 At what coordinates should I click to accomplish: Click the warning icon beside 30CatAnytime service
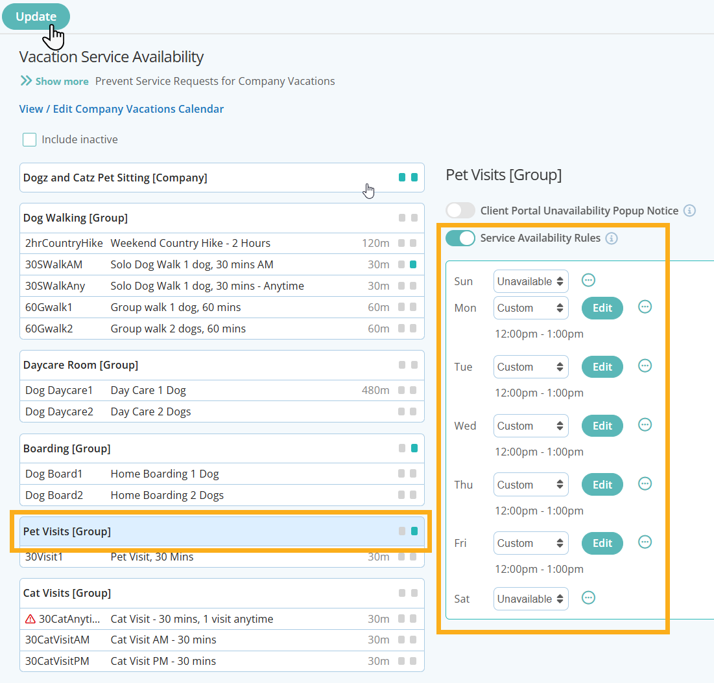pos(30,619)
